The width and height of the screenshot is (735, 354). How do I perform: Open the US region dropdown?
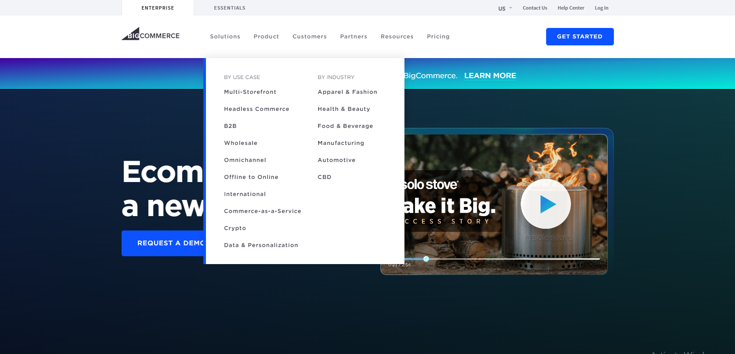505,8
